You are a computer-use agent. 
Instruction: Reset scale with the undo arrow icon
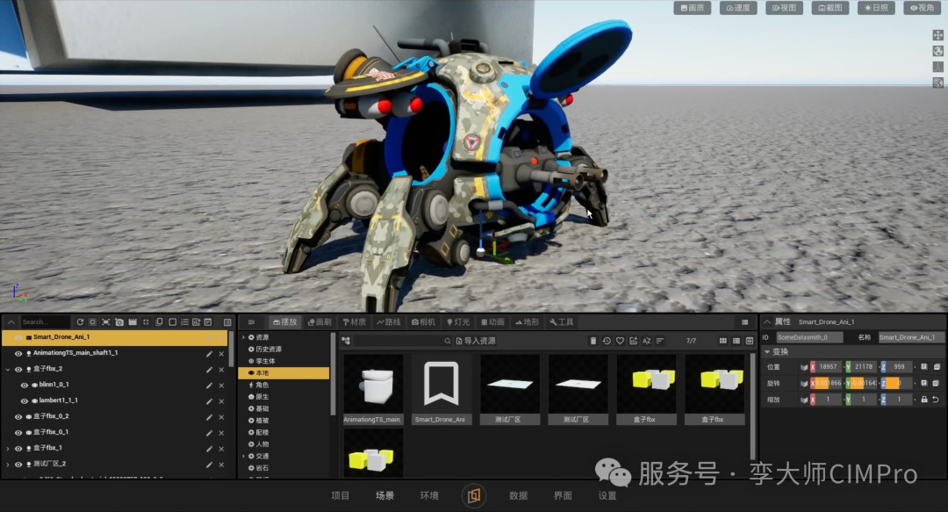(936, 400)
